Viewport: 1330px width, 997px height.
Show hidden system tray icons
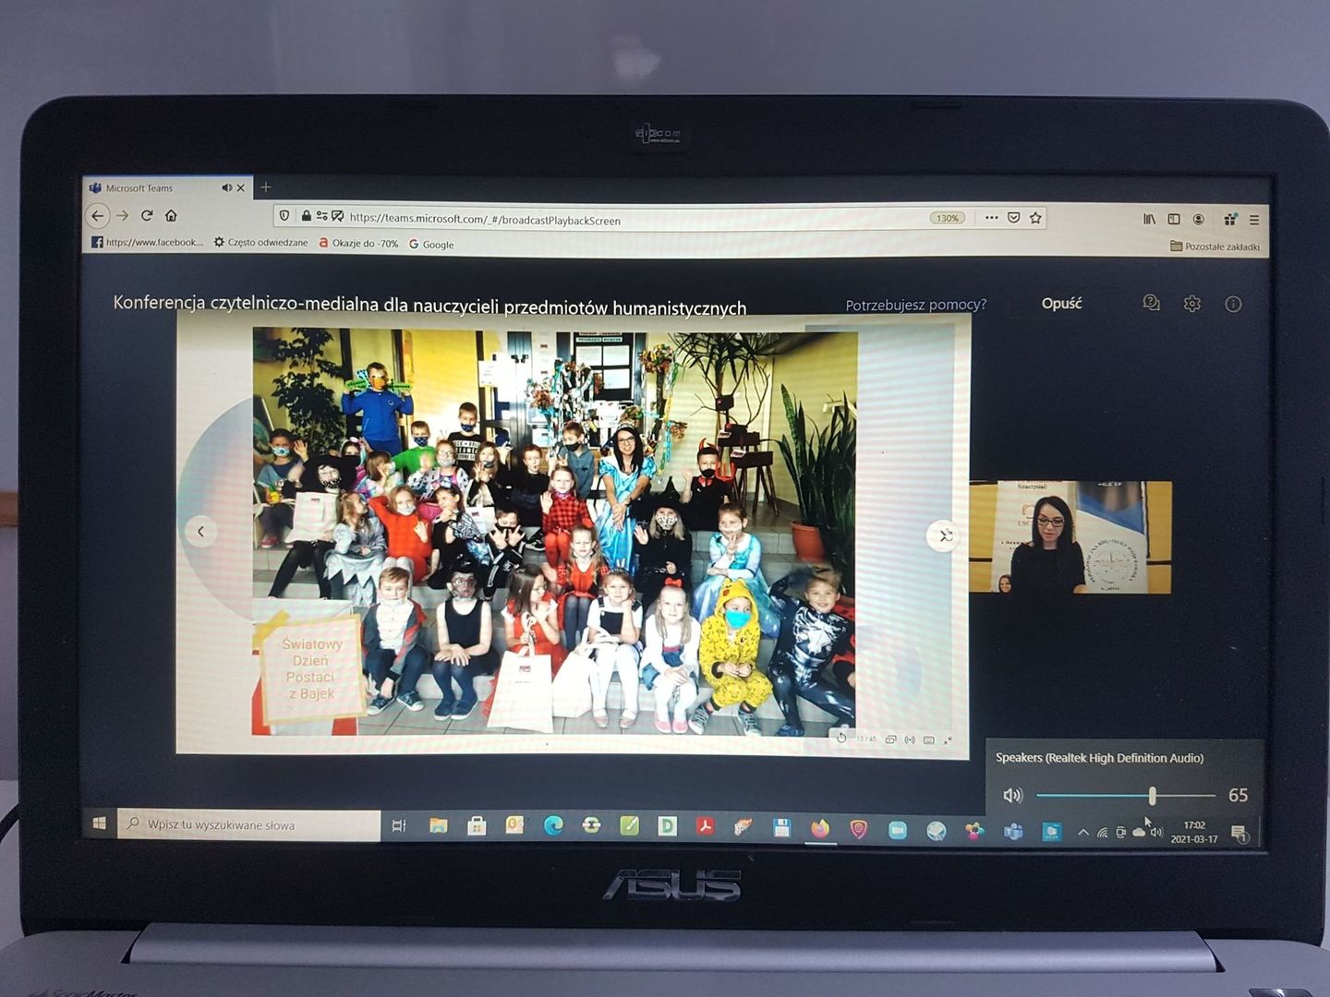1083,832
